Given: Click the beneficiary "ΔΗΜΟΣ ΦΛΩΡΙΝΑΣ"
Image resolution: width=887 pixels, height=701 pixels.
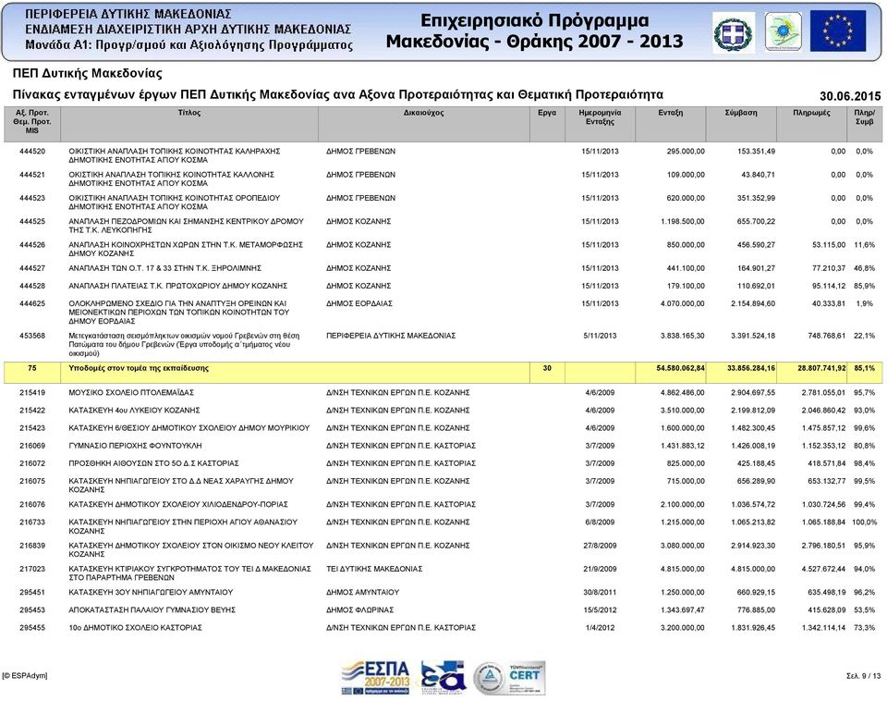Looking at the screenshot, I should [359, 610].
